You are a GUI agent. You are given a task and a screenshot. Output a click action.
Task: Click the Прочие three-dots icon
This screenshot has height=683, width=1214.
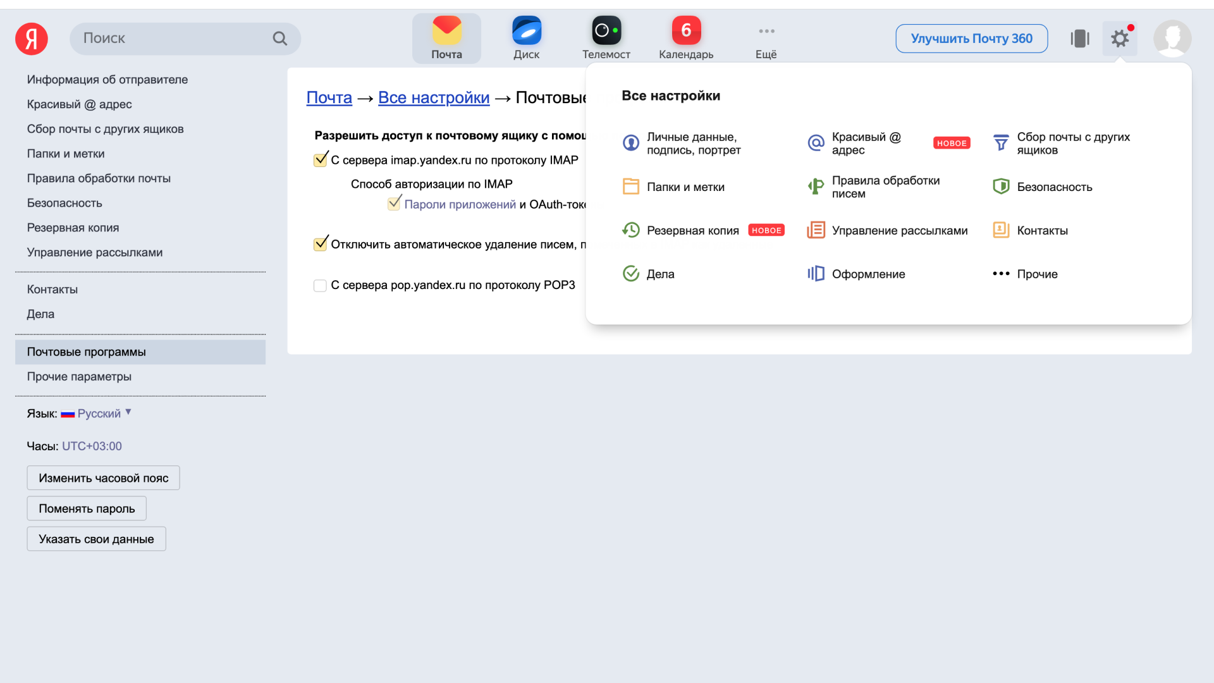click(1001, 274)
